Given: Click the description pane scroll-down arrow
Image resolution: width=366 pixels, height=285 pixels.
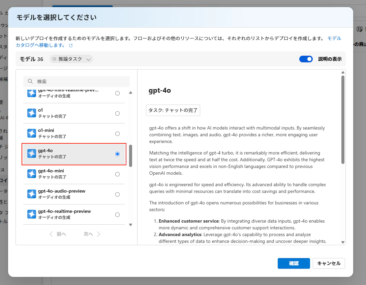Looking at the screenshot, I should click(343, 242).
